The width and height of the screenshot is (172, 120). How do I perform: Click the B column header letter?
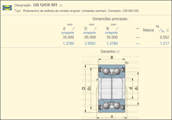tap(108, 29)
